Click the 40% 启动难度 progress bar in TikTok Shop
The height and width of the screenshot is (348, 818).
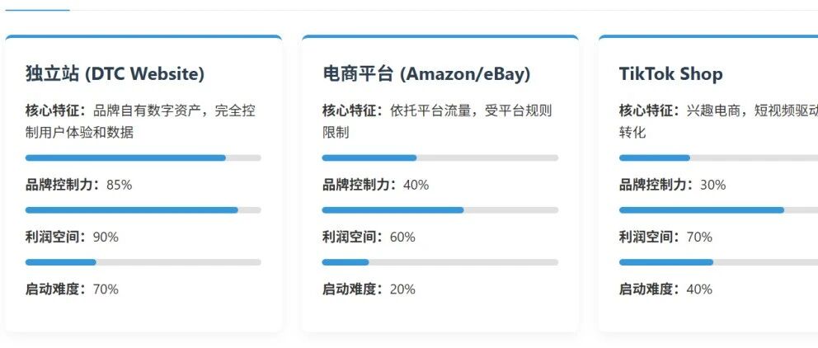point(718,262)
